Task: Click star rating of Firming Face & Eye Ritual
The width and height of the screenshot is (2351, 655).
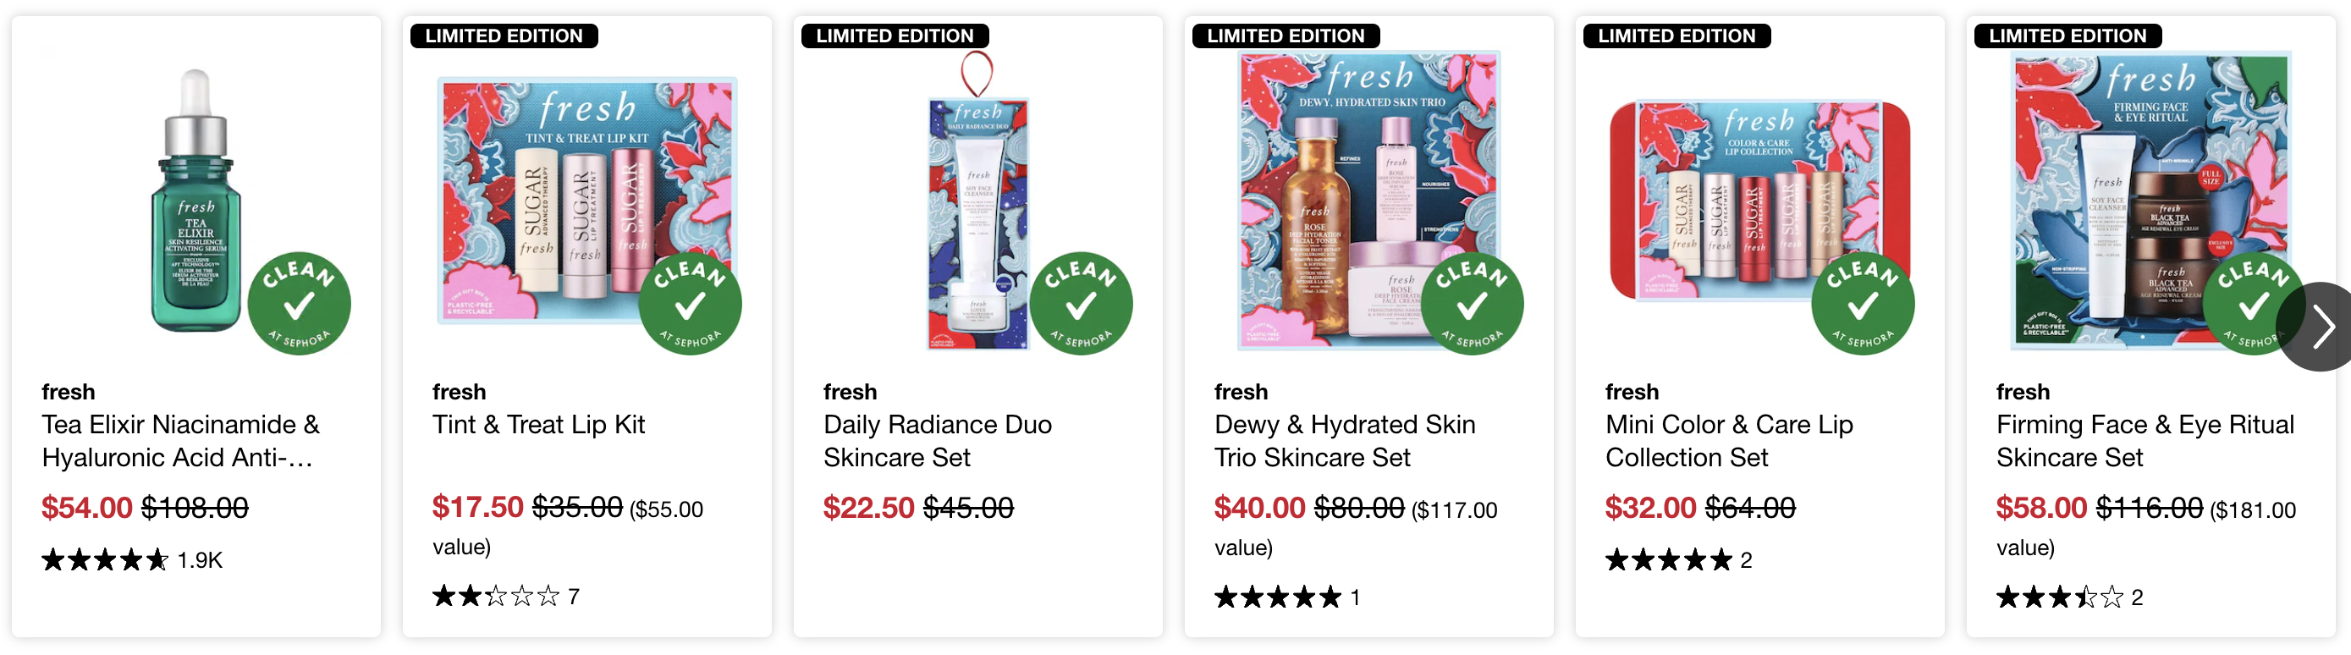Action: pos(2060,597)
